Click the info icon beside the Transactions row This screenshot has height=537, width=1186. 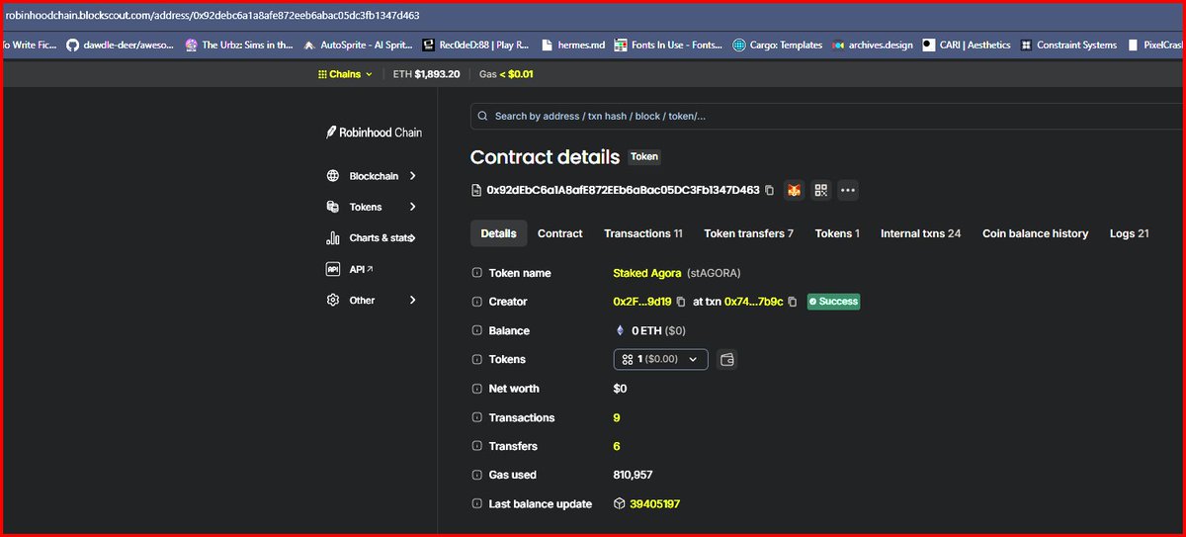[x=476, y=418]
